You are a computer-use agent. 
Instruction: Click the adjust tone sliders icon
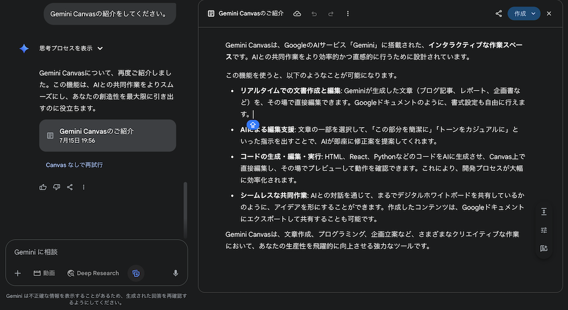544,230
